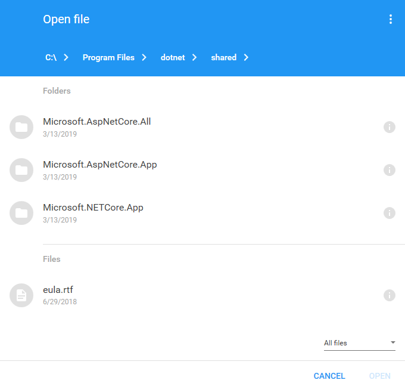Click the Folders section header
This screenshot has width=405, height=383.
tap(57, 91)
